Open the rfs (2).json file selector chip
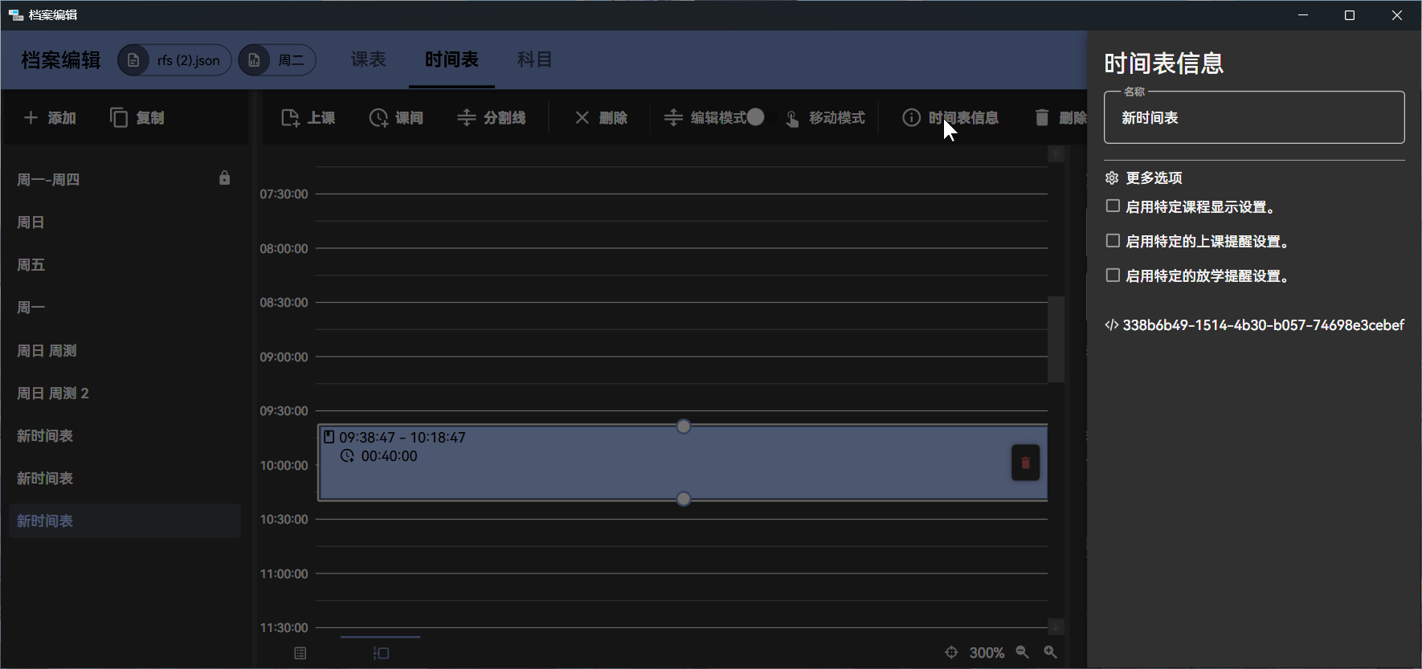 174,60
